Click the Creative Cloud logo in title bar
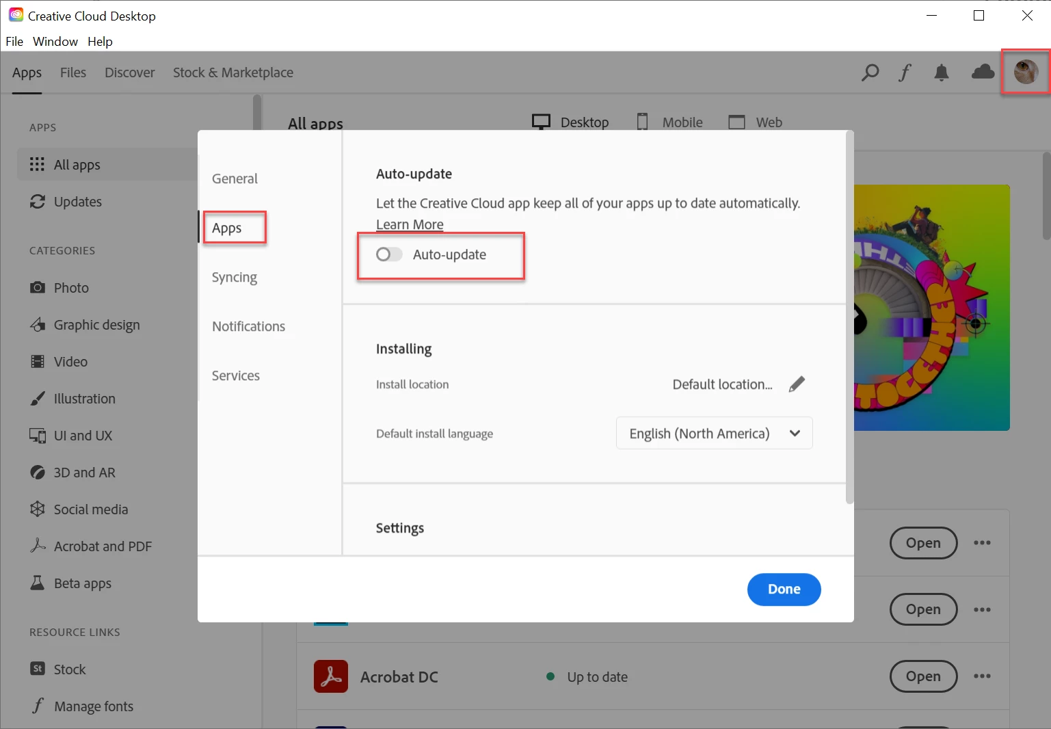1051x729 pixels. tap(16, 15)
